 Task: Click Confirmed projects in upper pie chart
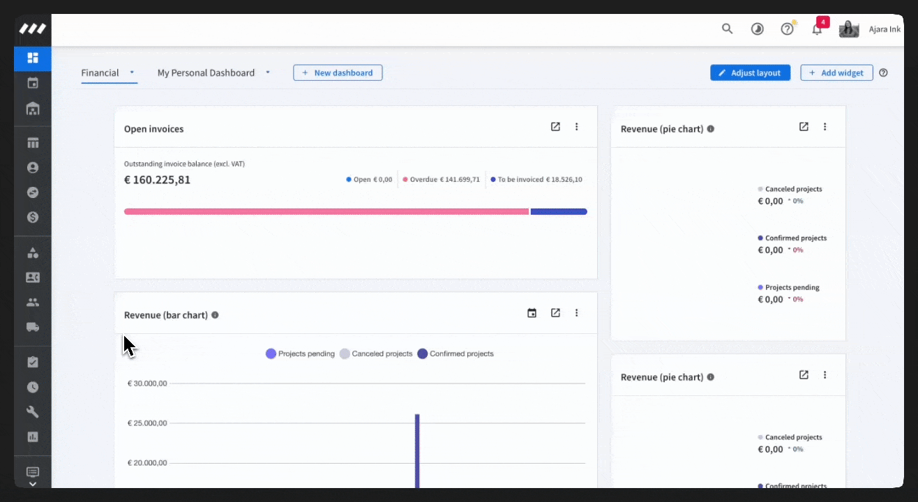(x=792, y=238)
